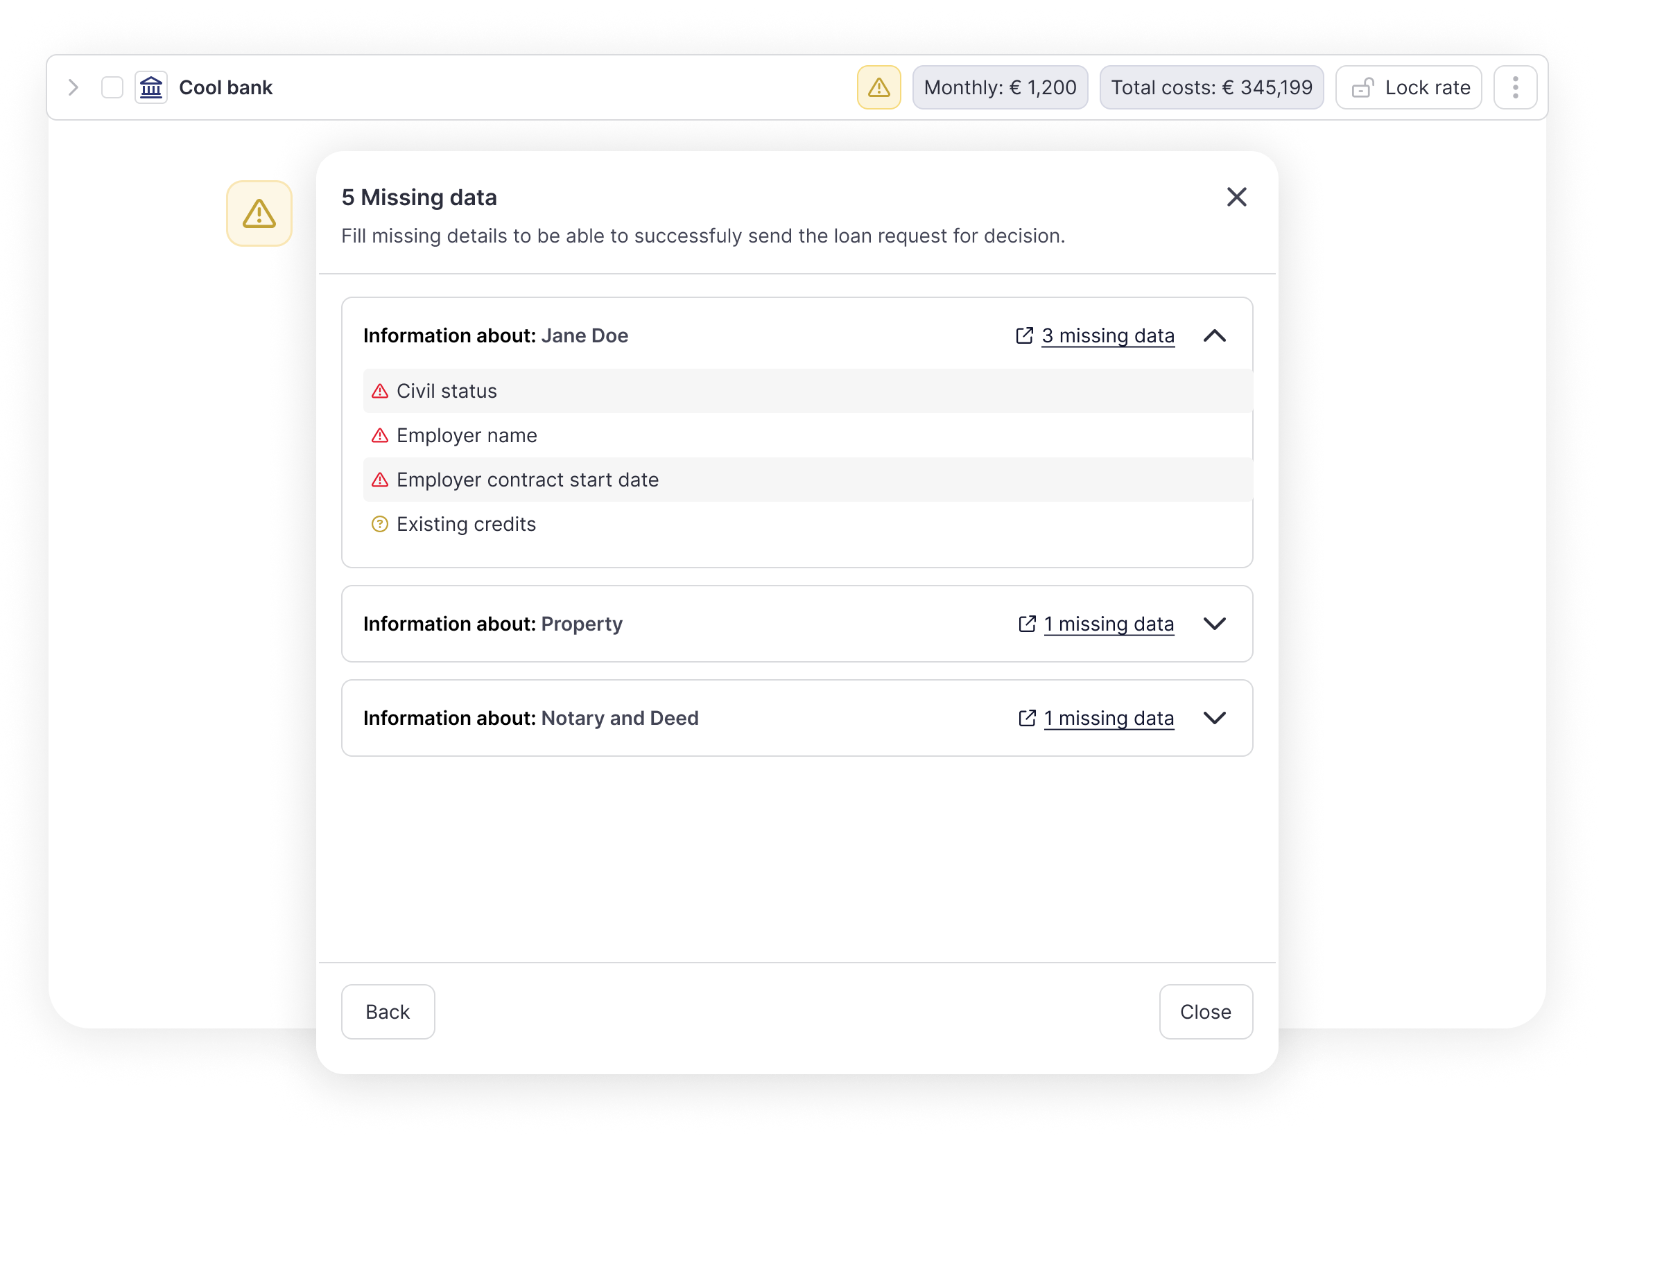Screen dimensions: 1671x1271
Task: Click the yellow warning icon in the Cool bank row
Action: (x=878, y=88)
